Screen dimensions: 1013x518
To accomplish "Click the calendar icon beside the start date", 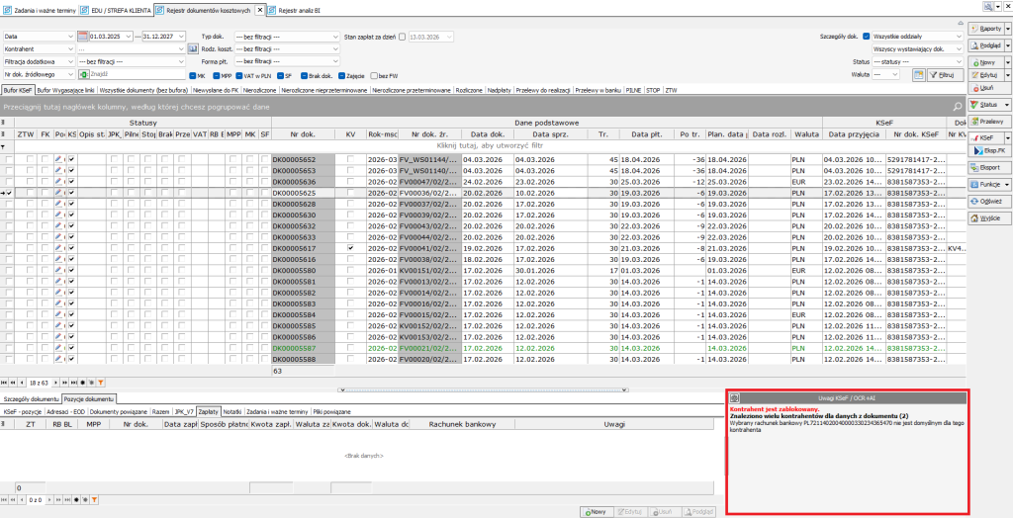I will (x=83, y=37).
